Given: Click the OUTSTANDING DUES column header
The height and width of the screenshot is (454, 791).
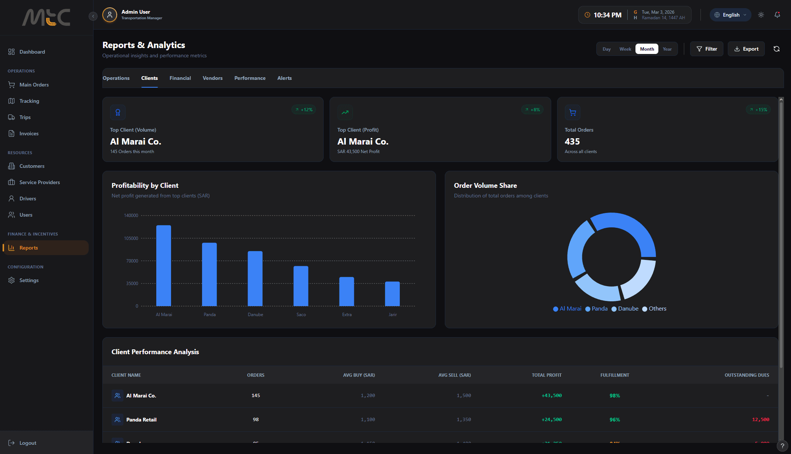Looking at the screenshot, I should (747, 375).
